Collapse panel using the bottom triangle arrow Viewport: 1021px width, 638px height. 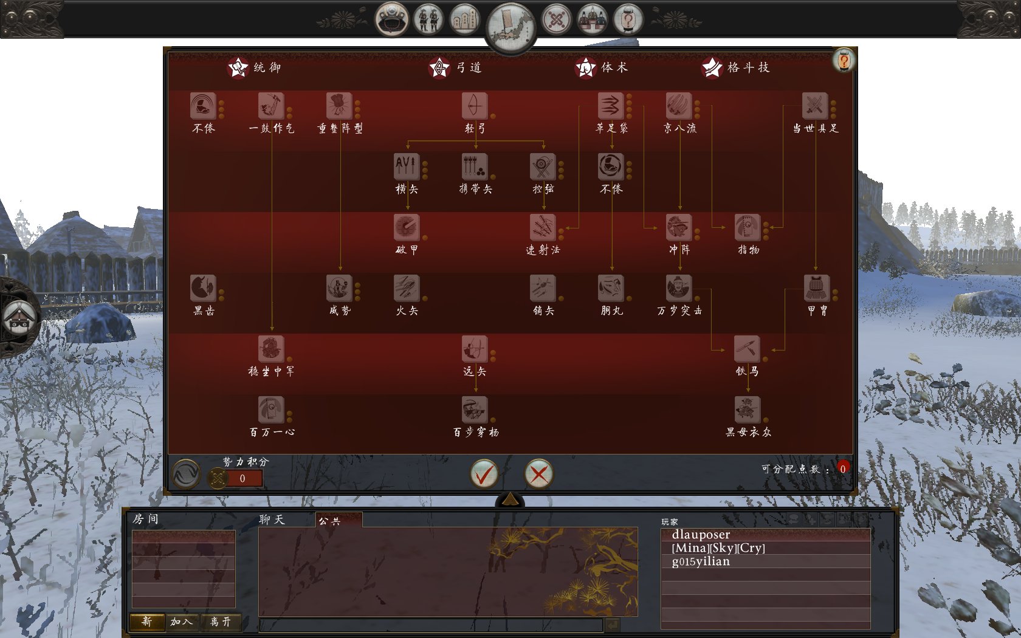(x=510, y=499)
